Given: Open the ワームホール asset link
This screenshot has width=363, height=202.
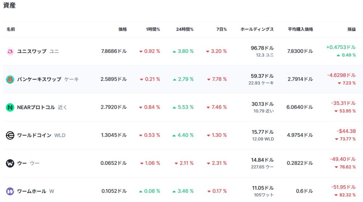Looking at the screenshot, I should 32,191.
